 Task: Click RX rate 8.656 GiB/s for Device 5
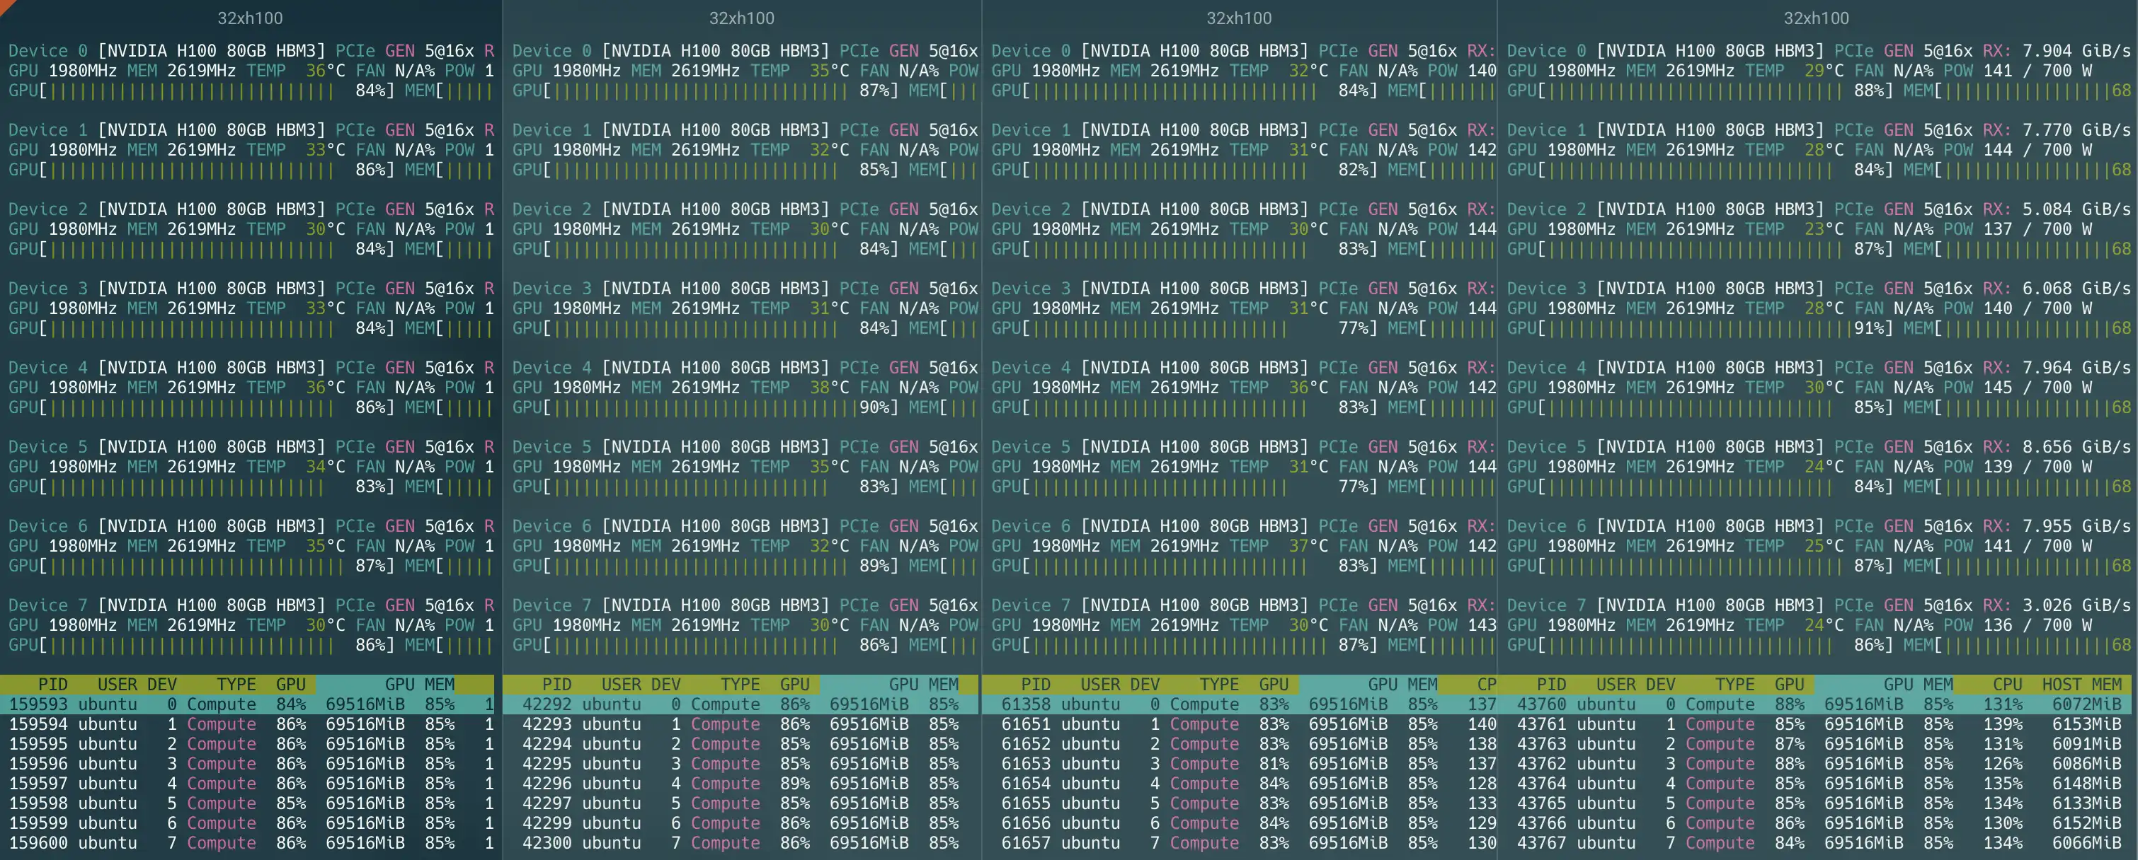coord(2076,447)
